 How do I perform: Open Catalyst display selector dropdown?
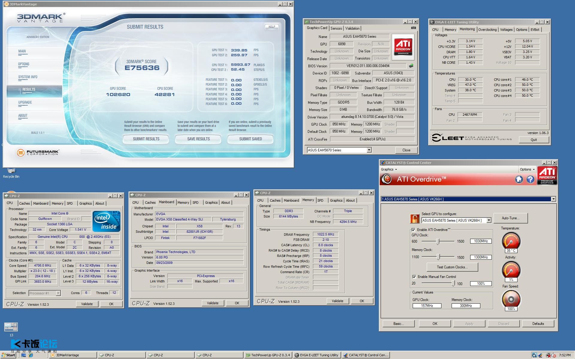tap(553, 199)
